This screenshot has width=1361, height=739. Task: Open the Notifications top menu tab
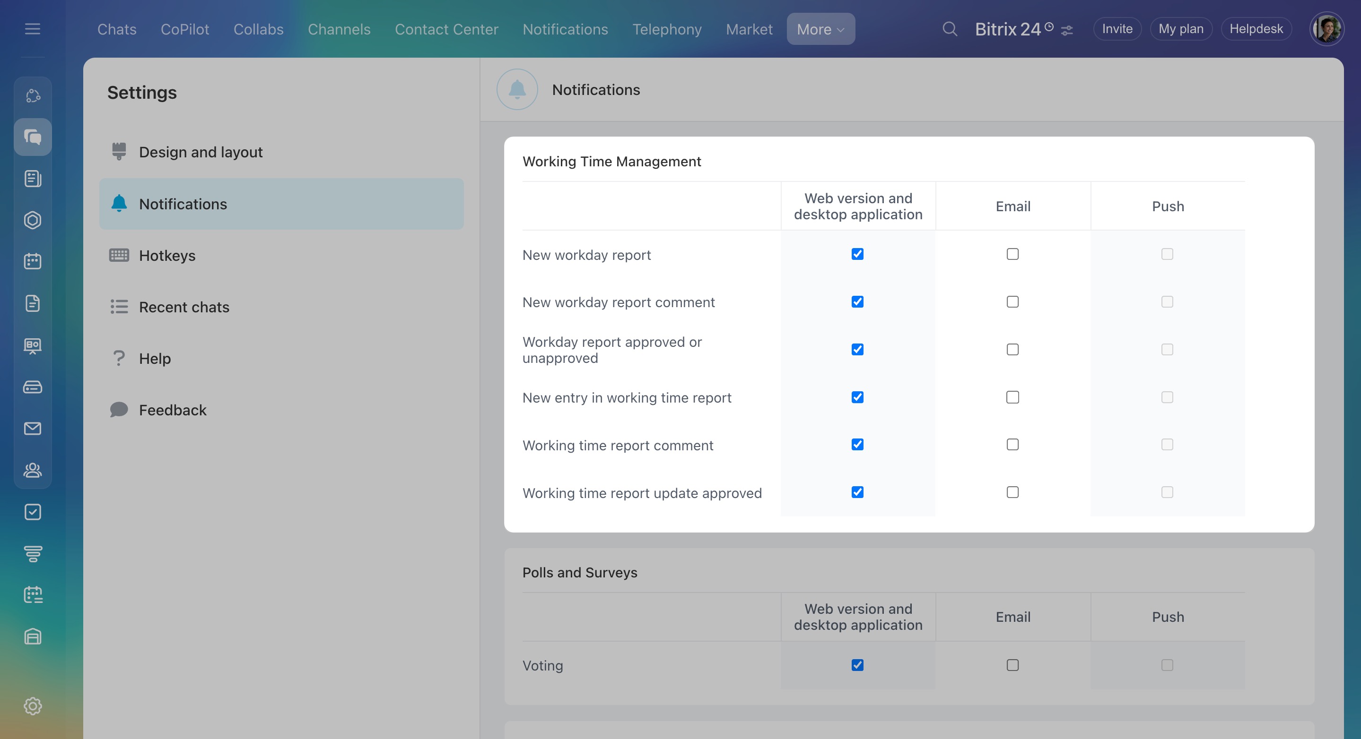click(x=565, y=29)
